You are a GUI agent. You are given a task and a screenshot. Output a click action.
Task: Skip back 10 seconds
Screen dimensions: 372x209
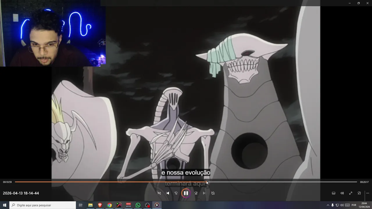click(x=176, y=193)
